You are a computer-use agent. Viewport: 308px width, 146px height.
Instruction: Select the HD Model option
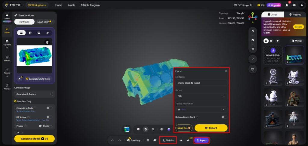(24, 22)
